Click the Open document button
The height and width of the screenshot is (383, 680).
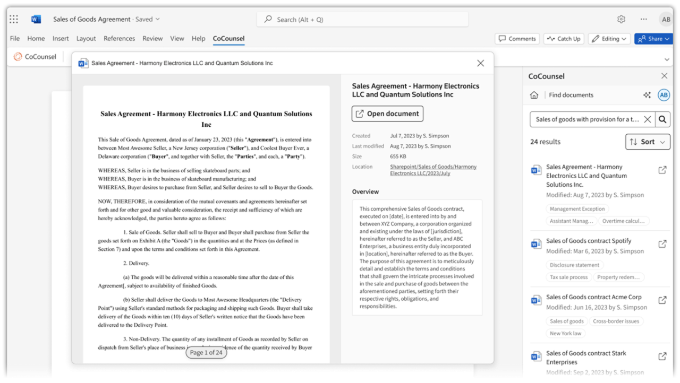387,114
